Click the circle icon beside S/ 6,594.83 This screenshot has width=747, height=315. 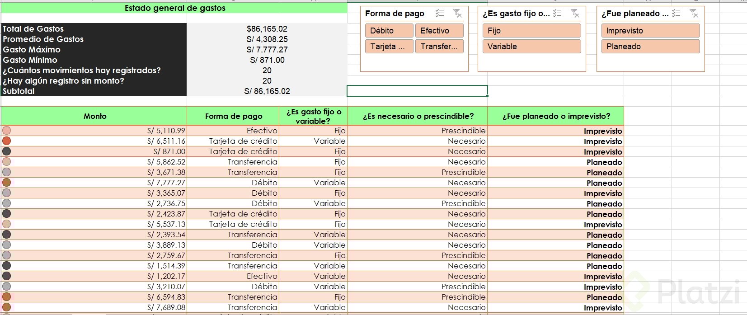coord(7,297)
